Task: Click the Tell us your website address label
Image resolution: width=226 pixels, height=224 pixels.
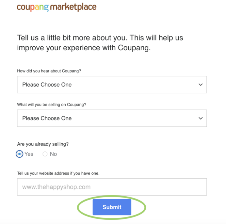Action: coord(58,173)
